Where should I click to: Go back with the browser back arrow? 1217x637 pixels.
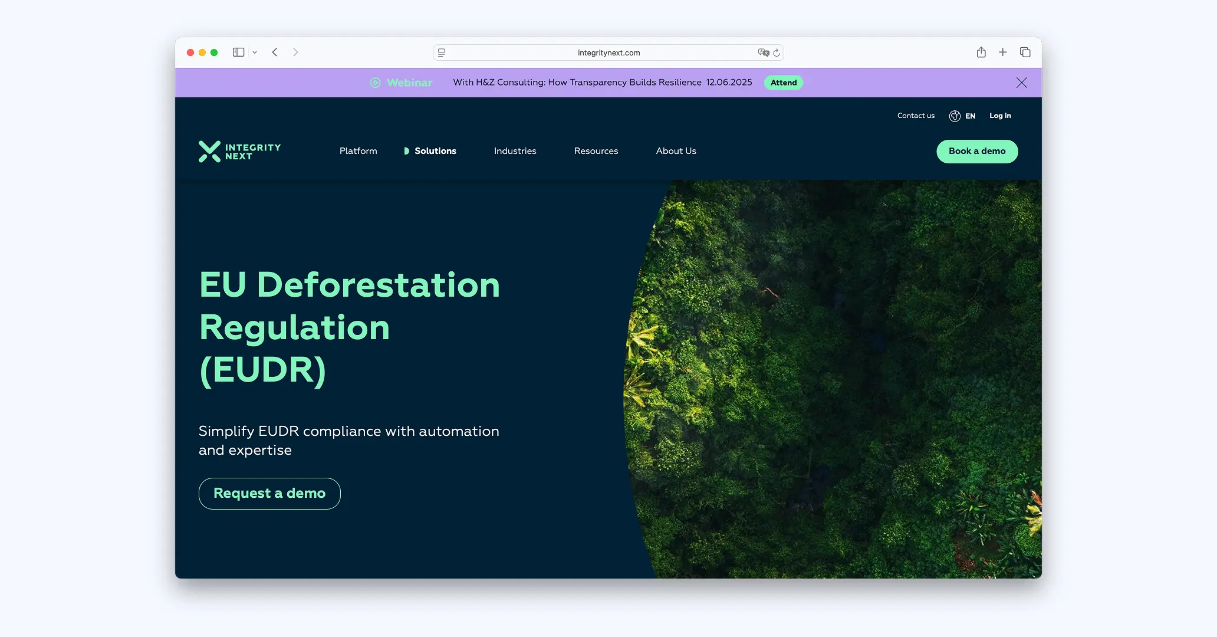coord(275,52)
